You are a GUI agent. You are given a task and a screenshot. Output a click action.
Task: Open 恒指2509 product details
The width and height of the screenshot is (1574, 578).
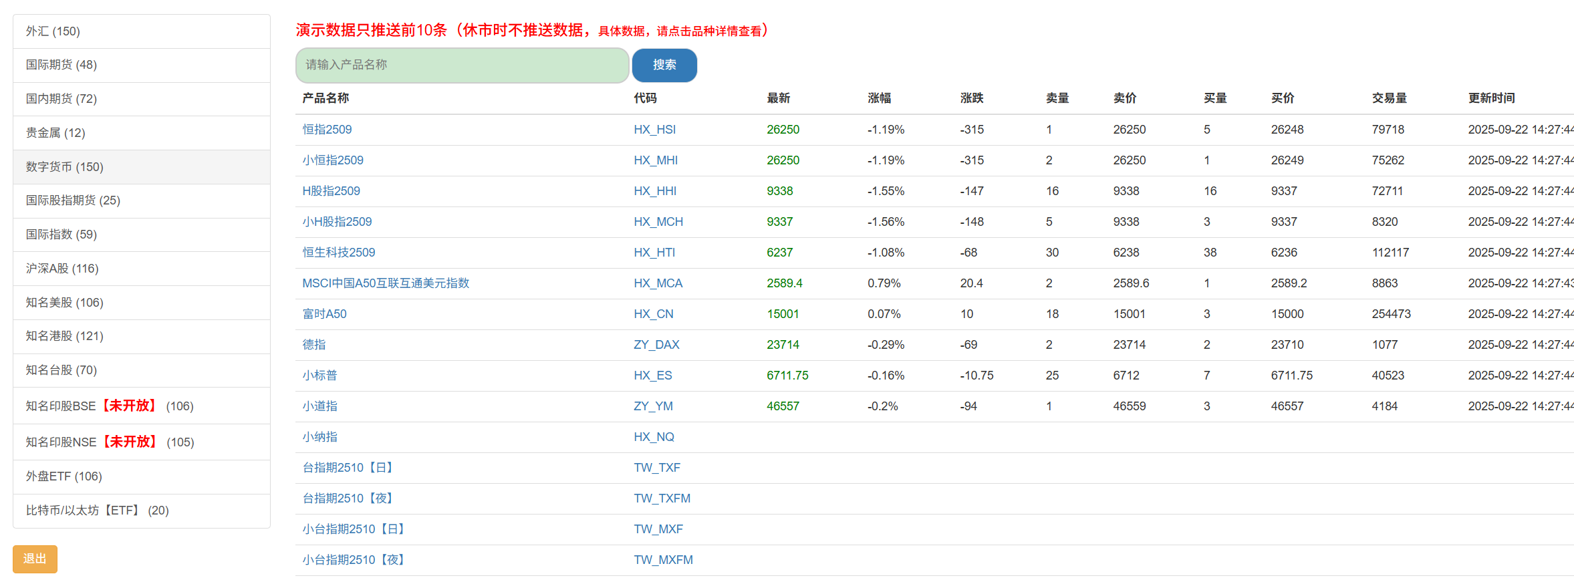click(327, 130)
